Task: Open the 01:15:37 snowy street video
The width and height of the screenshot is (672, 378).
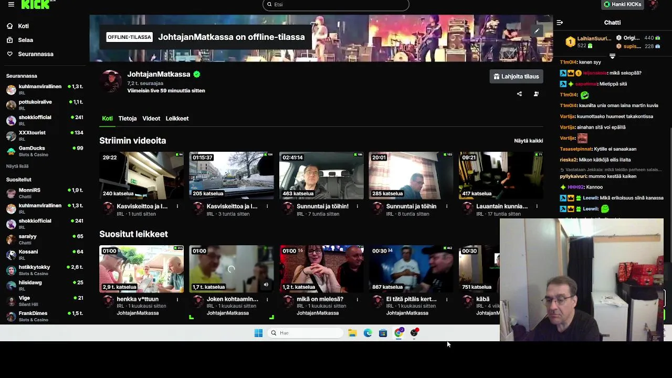Action: click(231, 175)
